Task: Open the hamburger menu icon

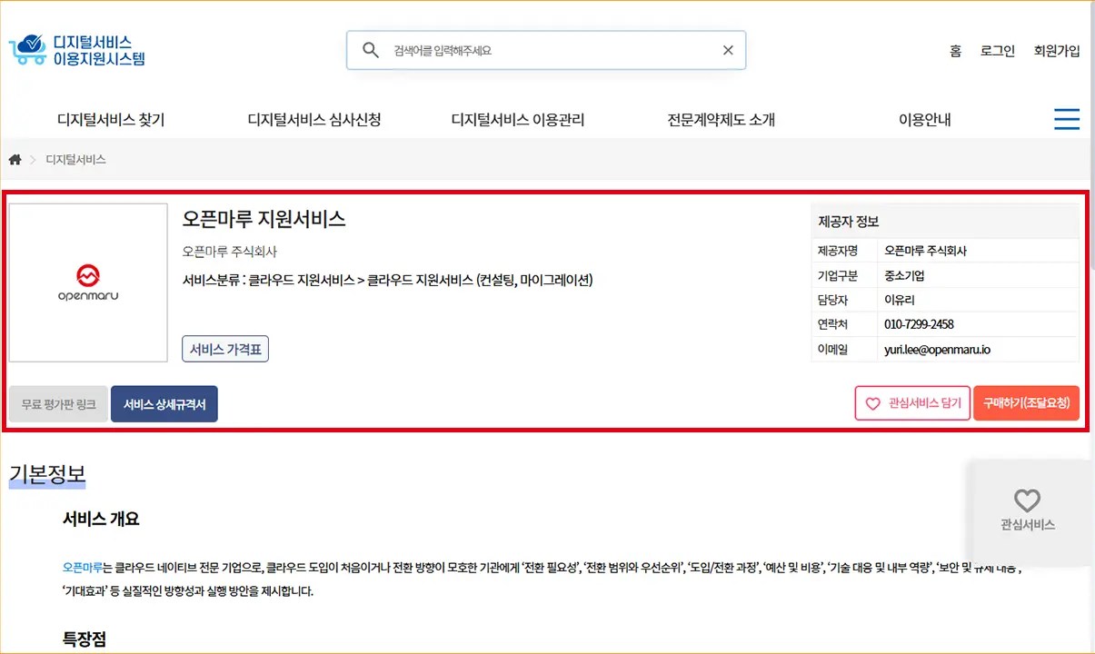Action: click(x=1066, y=118)
